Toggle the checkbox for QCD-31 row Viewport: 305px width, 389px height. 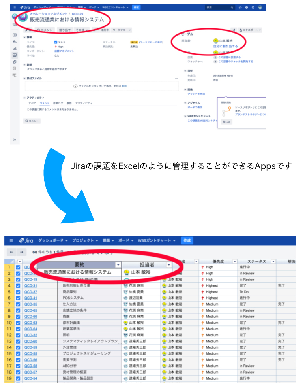coord(18,286)
